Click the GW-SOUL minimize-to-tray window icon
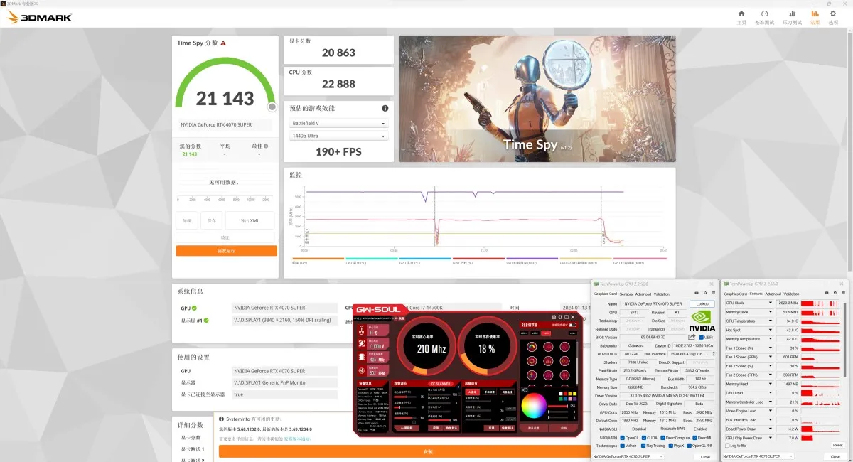Screen dimensions: 853x462 567,317
